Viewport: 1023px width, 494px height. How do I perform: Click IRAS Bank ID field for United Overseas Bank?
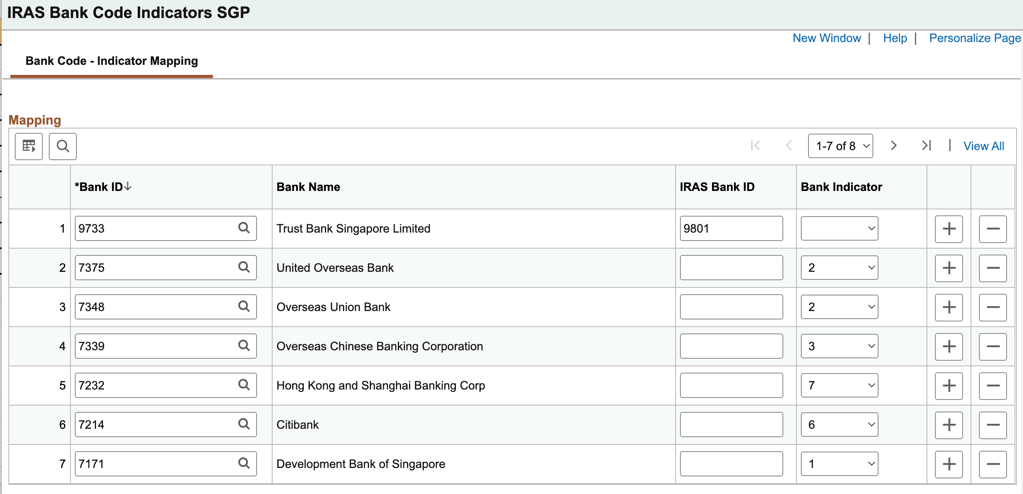tap(731, 268)
